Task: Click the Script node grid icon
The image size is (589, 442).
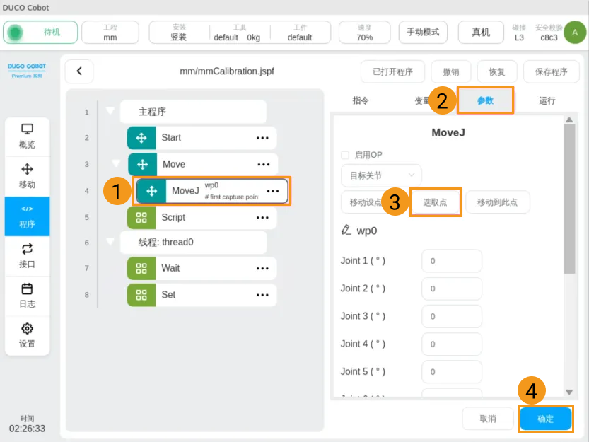Action: (x=141, y=217)
